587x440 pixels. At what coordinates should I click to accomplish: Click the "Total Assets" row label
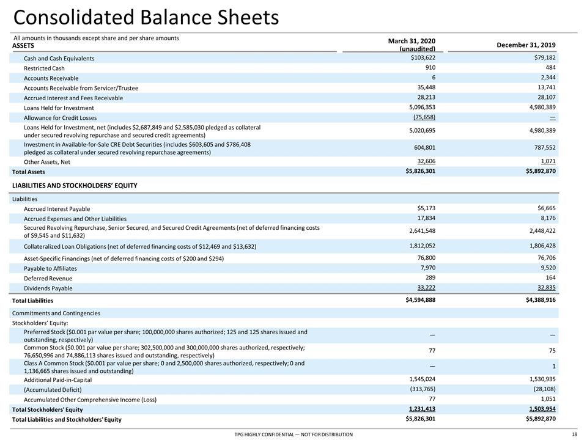pyautogui.click(x=29, y=172)
